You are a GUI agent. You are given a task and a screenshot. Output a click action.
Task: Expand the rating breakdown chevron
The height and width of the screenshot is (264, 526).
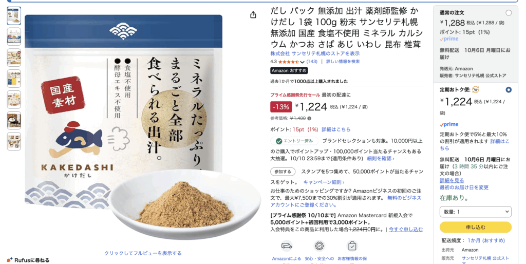302,62
